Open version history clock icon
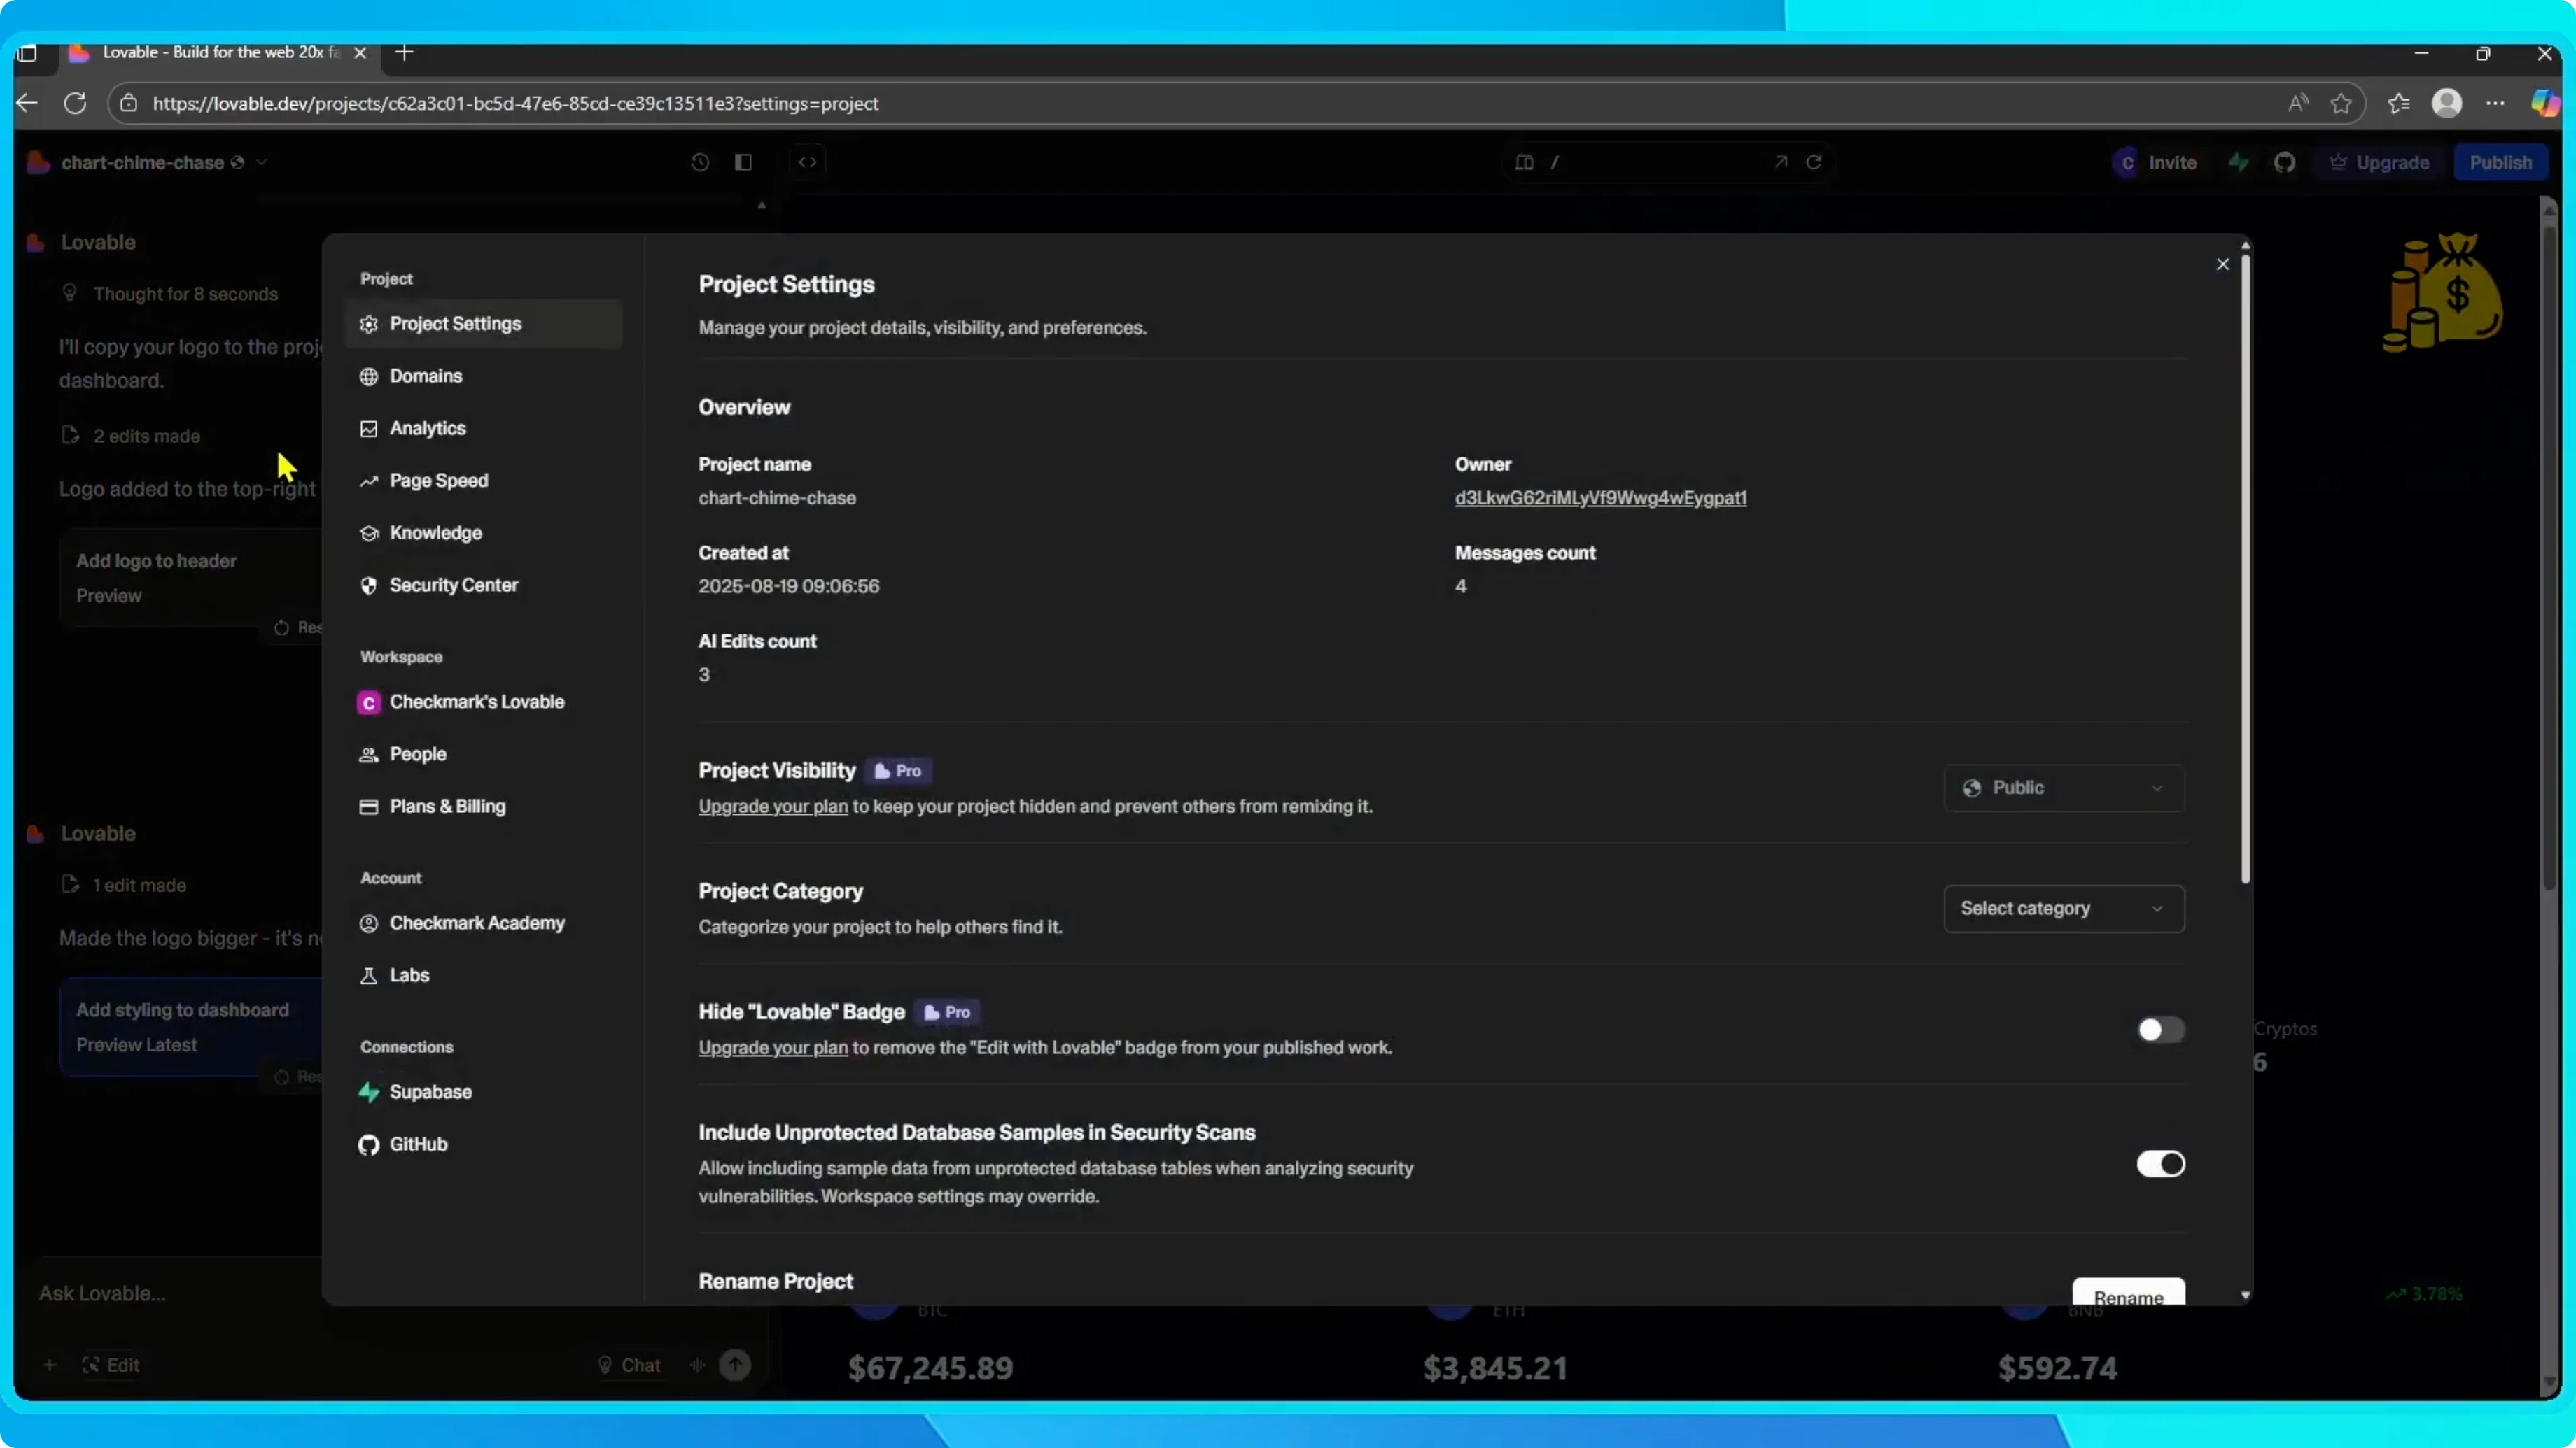This screenshot has height=1448, width=2576. click(x=700, y=162)
